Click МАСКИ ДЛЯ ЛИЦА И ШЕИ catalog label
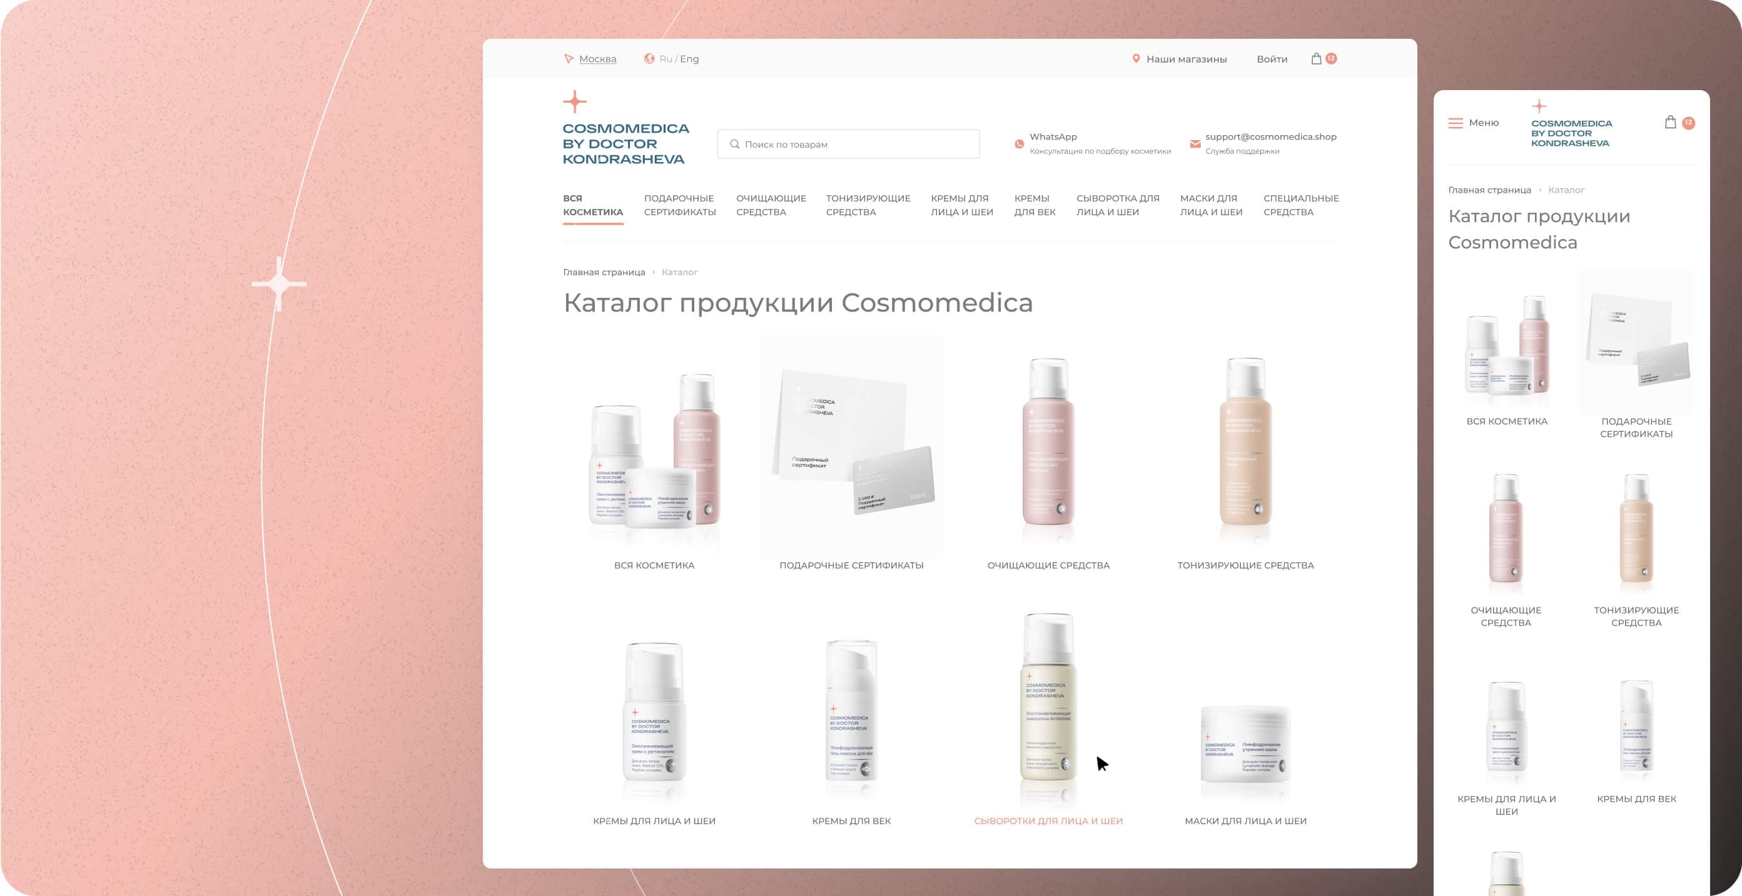 pos(1245,821)
